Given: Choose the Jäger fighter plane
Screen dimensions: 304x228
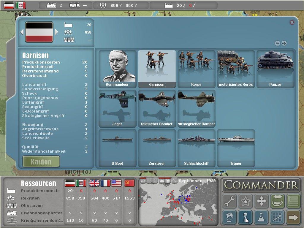Looking at the screenshot, I should tap(117, 109).
